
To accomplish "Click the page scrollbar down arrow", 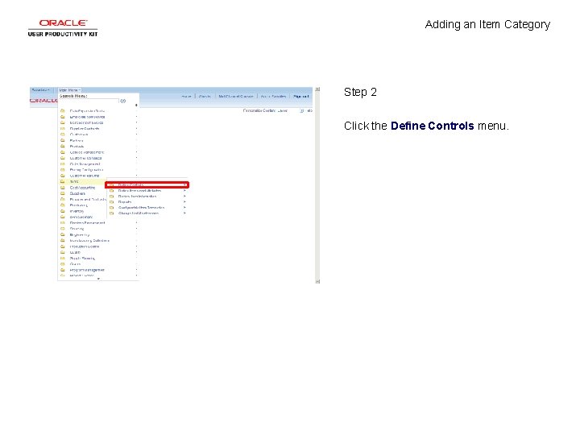I will pos(317,281).
